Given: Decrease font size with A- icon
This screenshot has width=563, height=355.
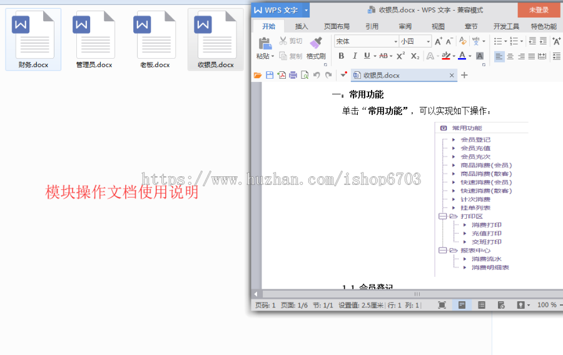Looking at the screenshot, I should [x=449, y=41].
